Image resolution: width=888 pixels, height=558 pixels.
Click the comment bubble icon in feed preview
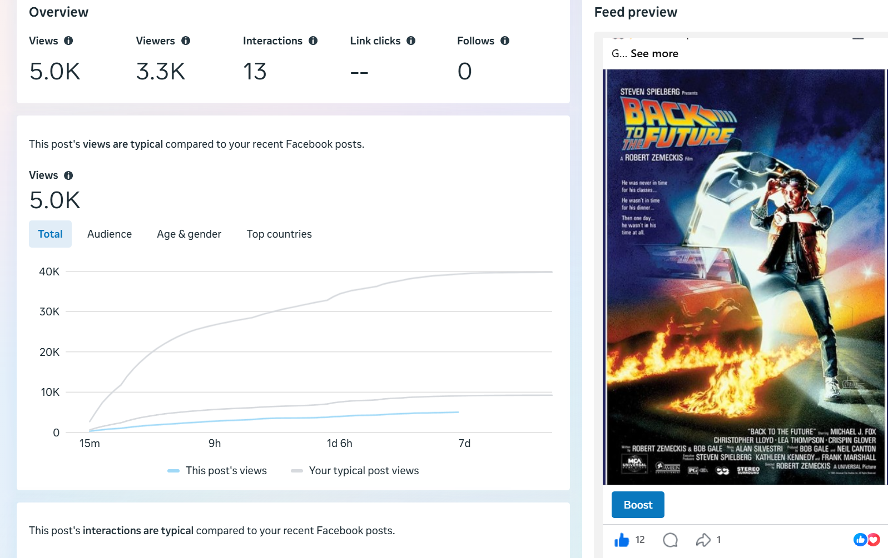(x=671, y=540)
